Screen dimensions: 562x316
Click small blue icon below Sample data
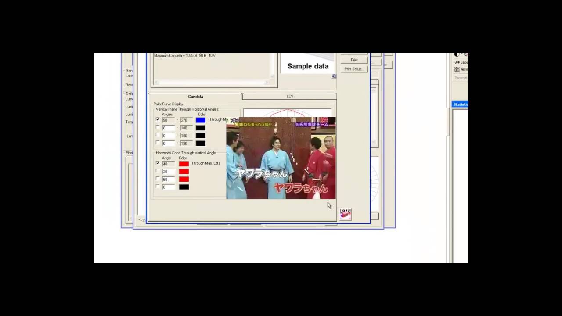(334, 76)
